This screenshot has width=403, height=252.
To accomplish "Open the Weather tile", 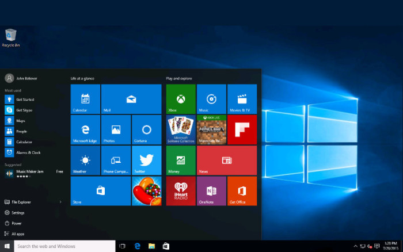I will [85, 161].
